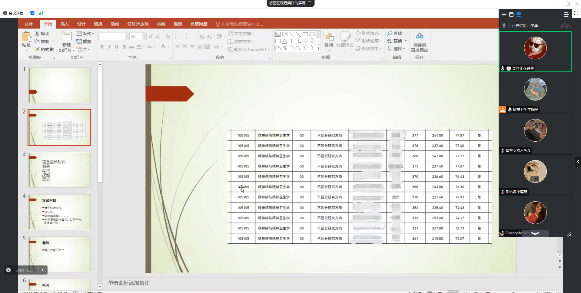581x293 pixels.
Task: Expand the Layout (版式) dropdown
Action: tap(93, 34)
